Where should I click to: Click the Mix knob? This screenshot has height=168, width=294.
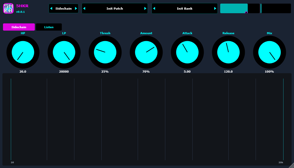tap(269, 52)
